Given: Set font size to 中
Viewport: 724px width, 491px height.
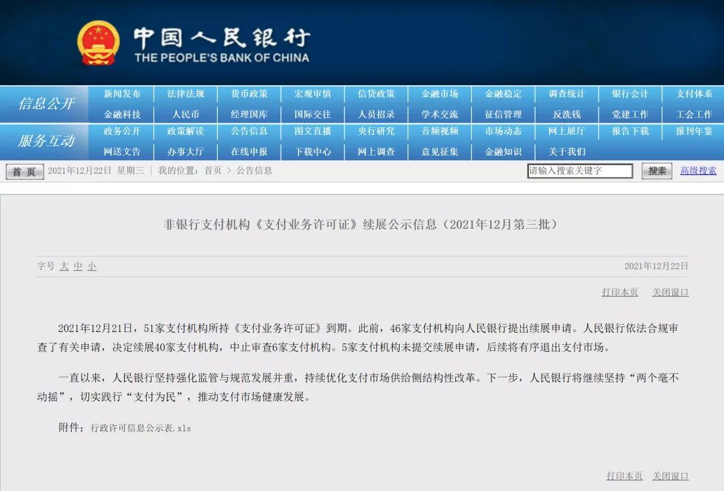Looking at the screenshot, I should 78,266.
